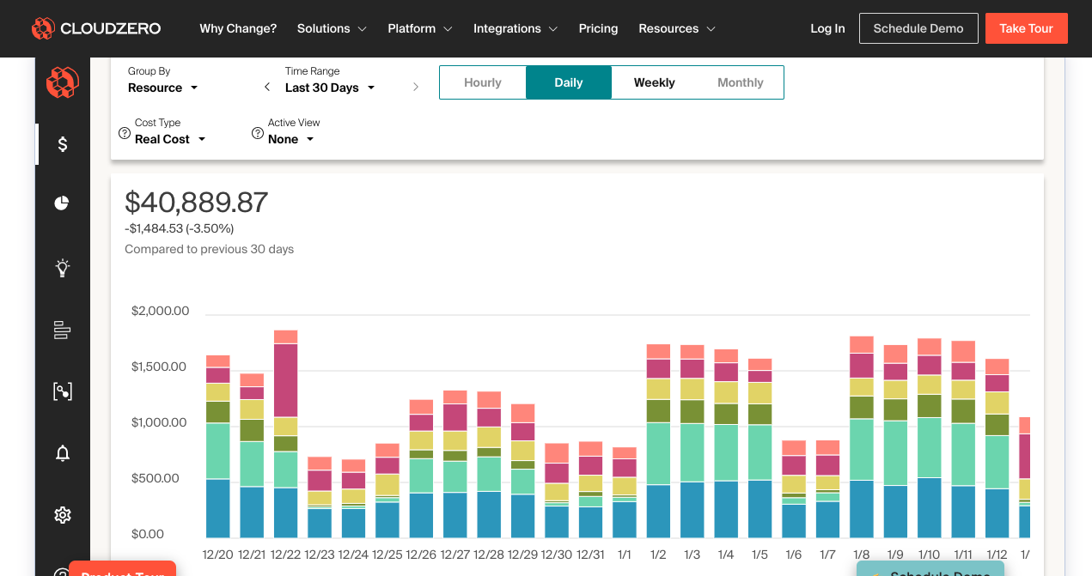Viewport: 1092px width, 576px height.
Task: Click the horizontal bars sidebar icon
Action: (x=62, y=330)
